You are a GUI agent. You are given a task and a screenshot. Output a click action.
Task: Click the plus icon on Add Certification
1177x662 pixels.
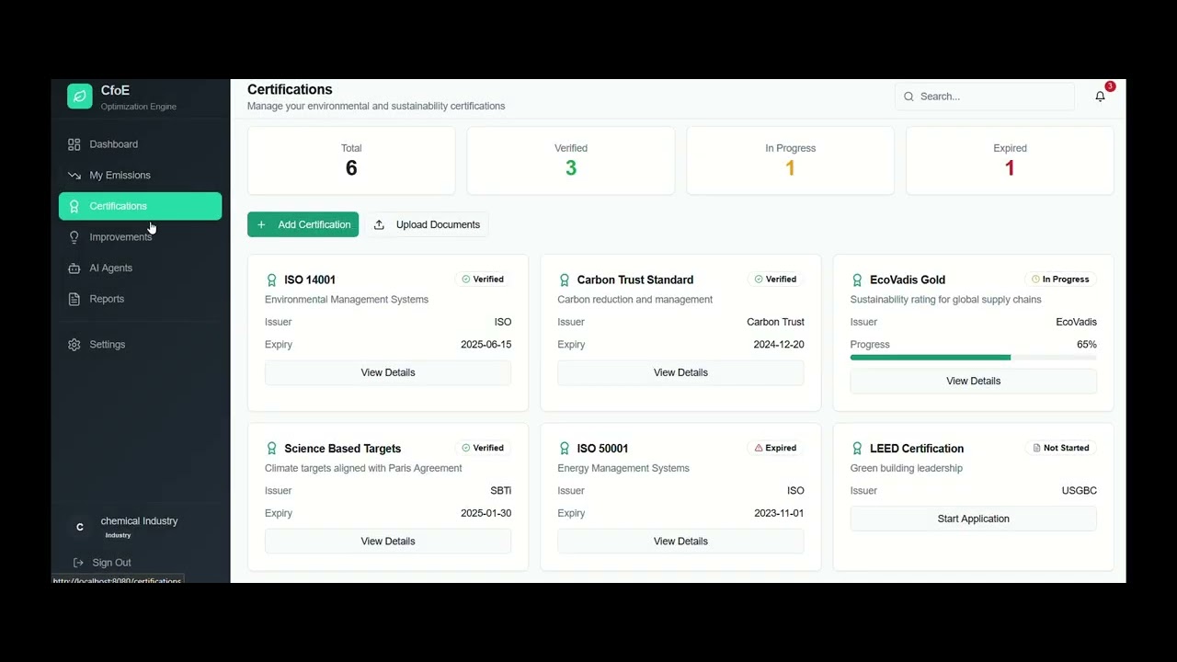tap(262, 224)
